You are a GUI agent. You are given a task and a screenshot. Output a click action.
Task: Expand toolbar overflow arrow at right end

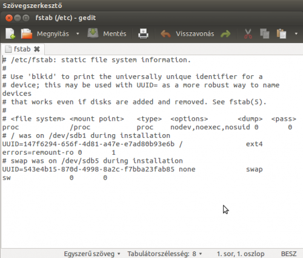click(x=296, y=34)
